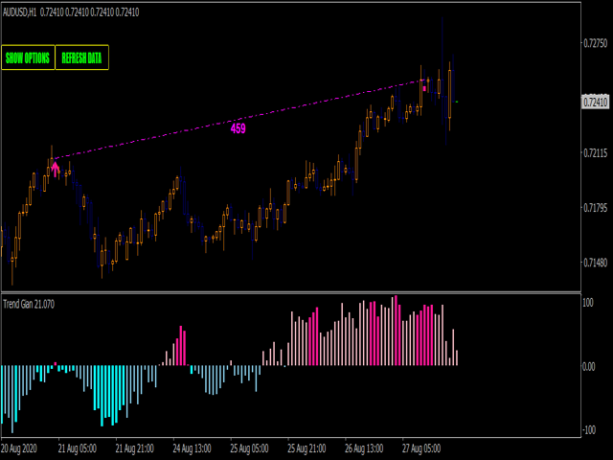Click the 20 Aug 2020 time label
Viewport: 613px width, 460px height.
coord(19,448)
